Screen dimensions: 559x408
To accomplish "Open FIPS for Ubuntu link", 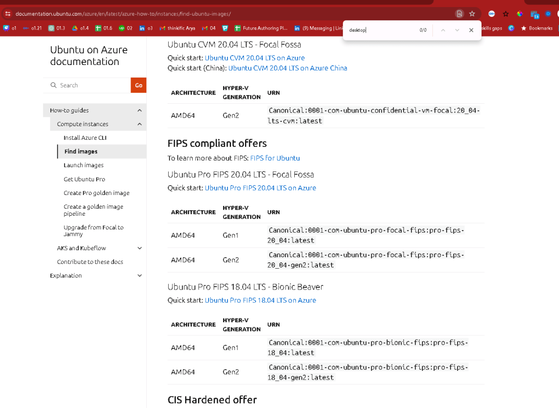I will [x=275, y=158].
